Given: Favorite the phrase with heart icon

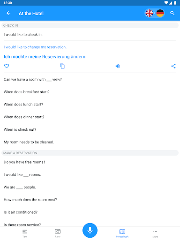Looking at the screenshot, I should [x=7, y=66].
